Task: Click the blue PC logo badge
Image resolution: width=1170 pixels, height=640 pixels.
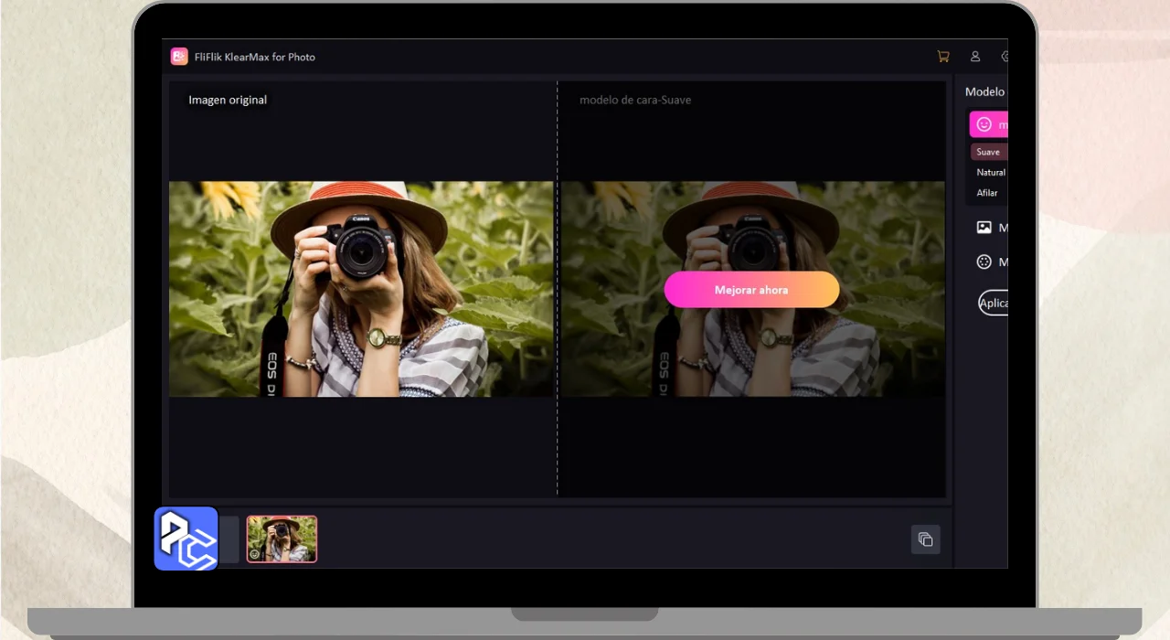Action: tap(186, 539)
